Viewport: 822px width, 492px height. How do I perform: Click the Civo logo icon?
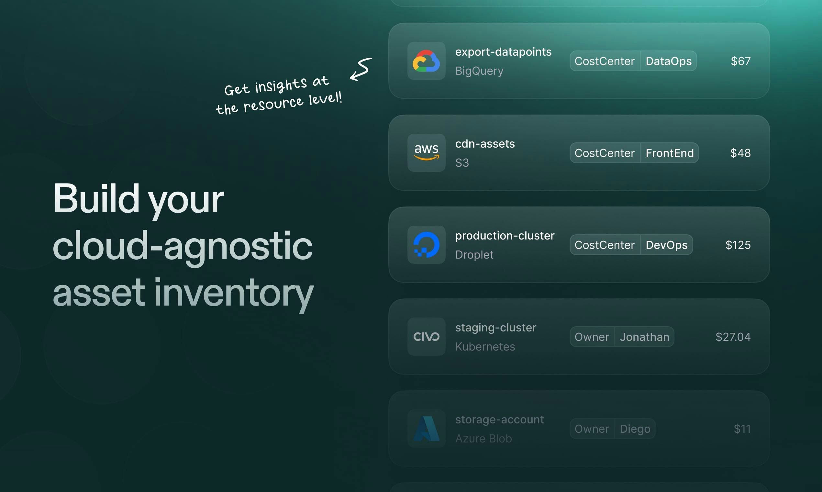click(x=426, y=337)
